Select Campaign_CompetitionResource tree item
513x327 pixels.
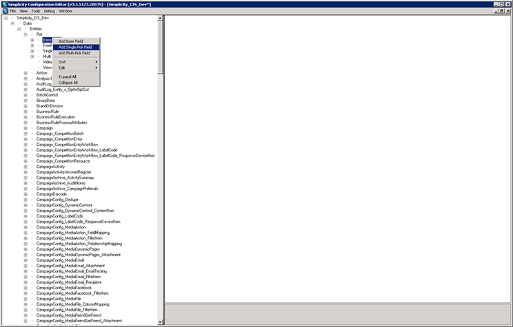[x=63, y=161]
